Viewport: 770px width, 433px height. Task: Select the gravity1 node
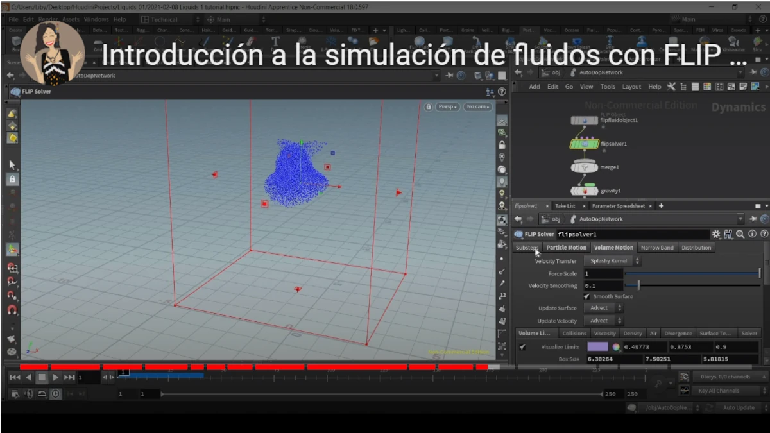point(584,191)
